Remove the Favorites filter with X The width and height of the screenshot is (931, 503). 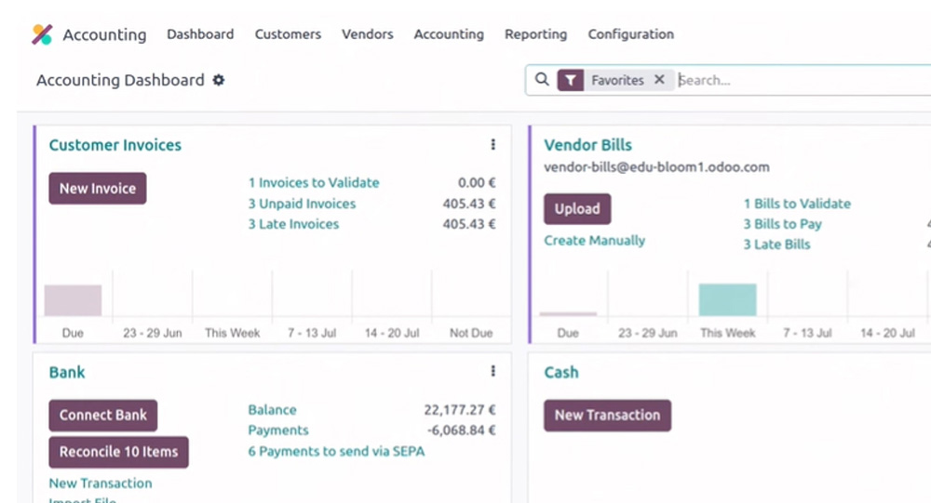tap(659, 80)
